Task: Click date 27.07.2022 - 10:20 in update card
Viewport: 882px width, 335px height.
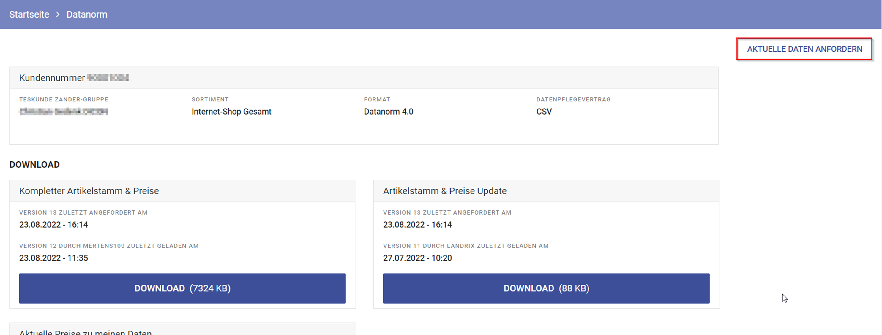Action: coord(417,258)
